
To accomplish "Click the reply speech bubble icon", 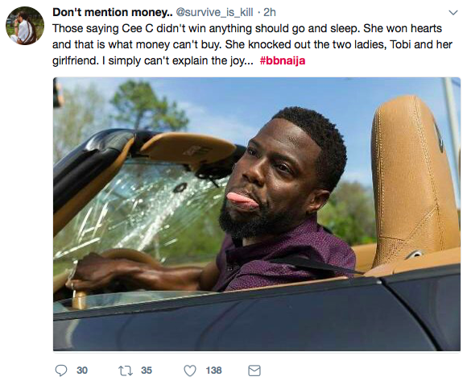I will (61, 371).
